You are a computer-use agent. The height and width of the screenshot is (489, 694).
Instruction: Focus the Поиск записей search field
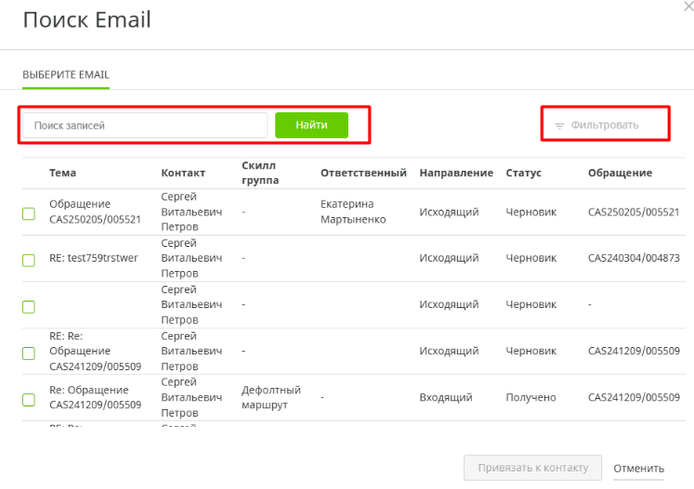145,125
